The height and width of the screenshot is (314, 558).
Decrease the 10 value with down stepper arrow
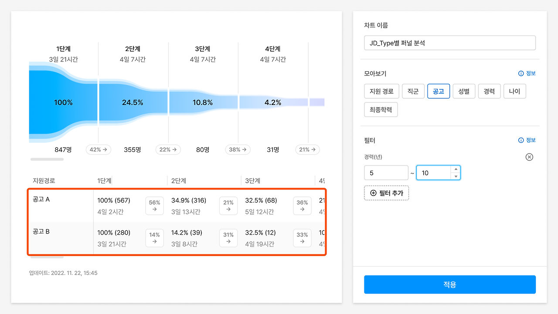456,176
